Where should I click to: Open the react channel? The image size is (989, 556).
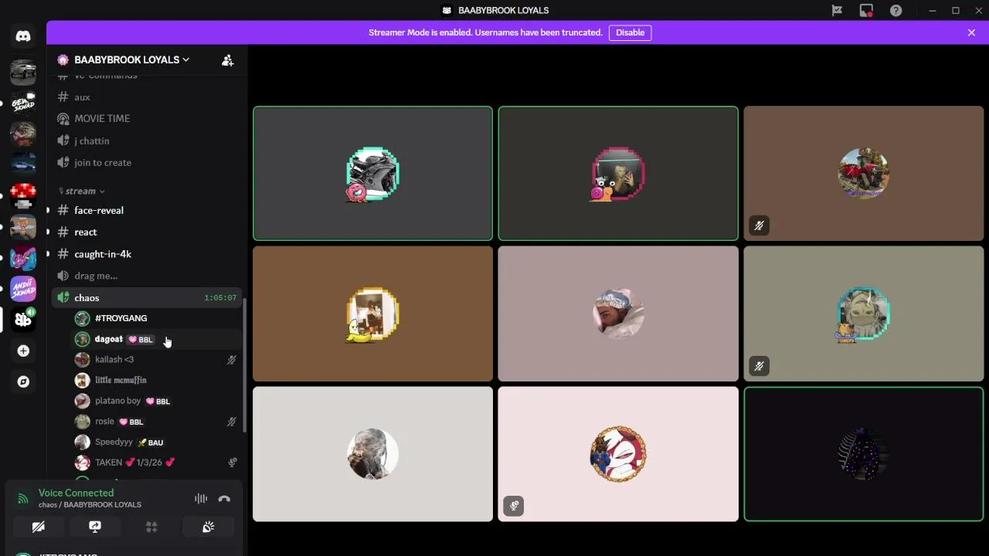pyautogui.click(x=147, y=232)
